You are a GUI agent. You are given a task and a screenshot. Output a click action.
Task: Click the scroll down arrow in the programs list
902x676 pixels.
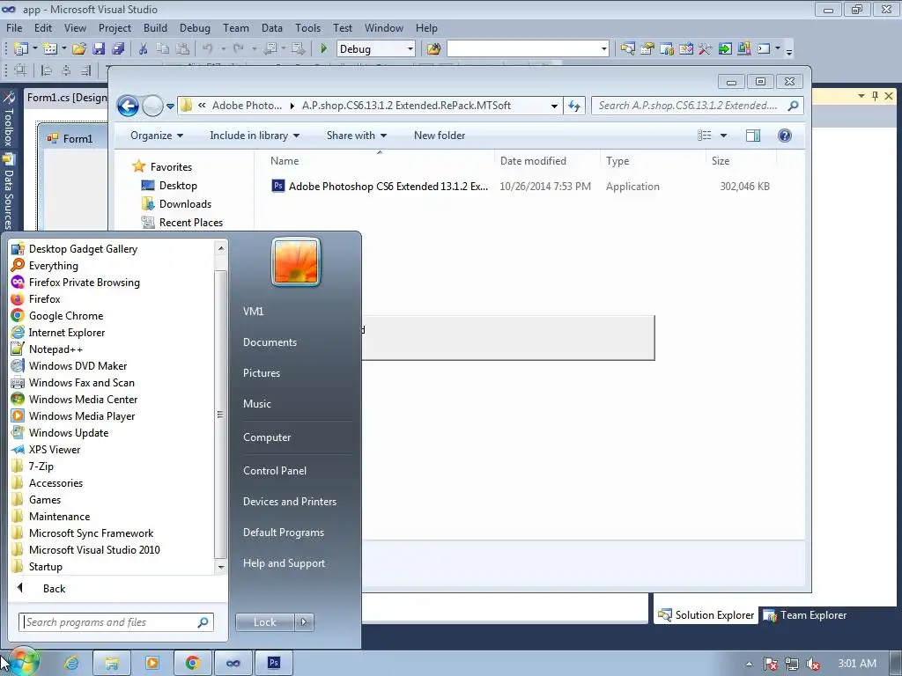click(x=219, y=567)
